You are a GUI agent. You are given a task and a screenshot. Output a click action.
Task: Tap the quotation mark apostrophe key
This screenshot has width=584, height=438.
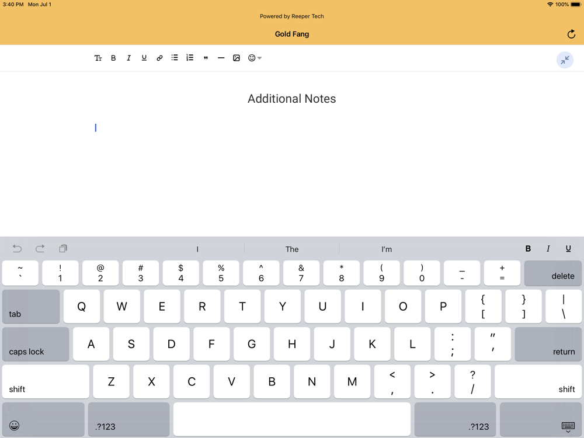point(493,344)
